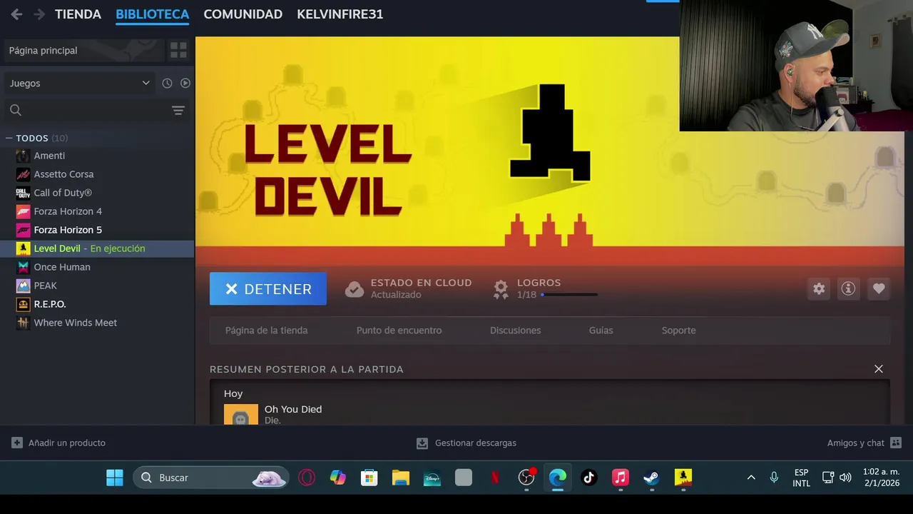The width and height of the screenshot is (913, 514).
Task: Open the ESP INTL language switcher
Action: 801,478
